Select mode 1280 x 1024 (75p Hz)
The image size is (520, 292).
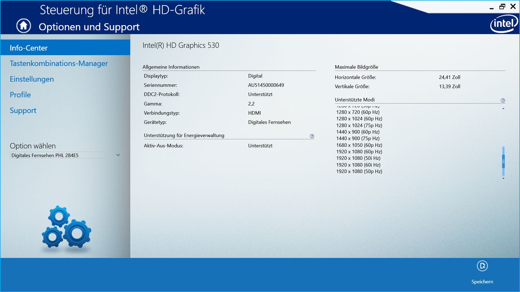359,125
